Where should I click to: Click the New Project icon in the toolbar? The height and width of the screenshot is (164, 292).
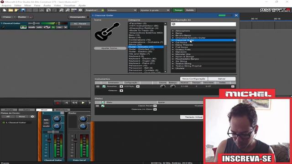(5, 10)
